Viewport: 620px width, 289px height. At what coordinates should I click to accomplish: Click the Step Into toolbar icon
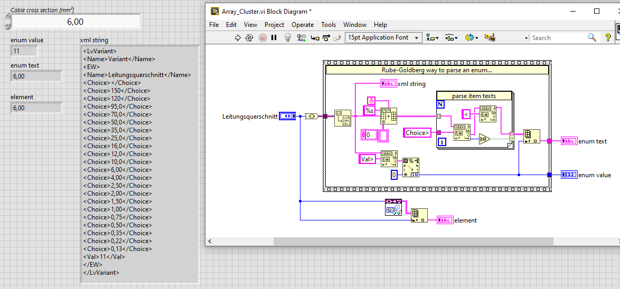point(315,38)
